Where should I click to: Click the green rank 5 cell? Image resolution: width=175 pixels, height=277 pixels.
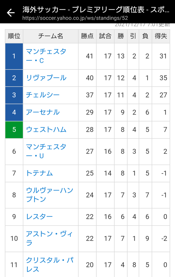14,130
